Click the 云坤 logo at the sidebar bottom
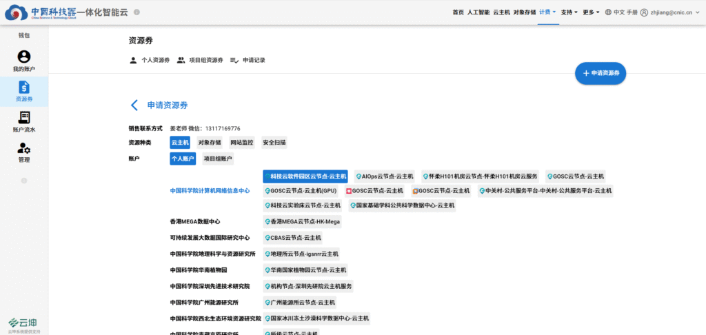Viewport: 706px width, 335px height. (x=23, y=323)
